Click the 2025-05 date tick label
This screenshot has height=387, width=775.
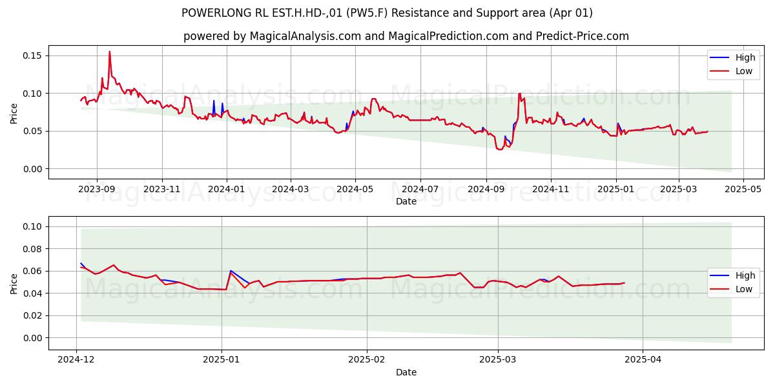pos(743,190)
